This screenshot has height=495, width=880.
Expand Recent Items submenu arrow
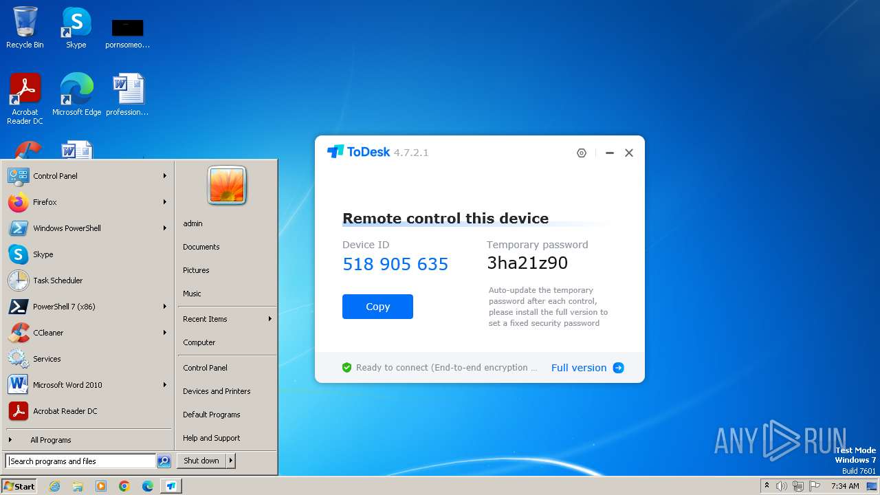coord(270,319)
